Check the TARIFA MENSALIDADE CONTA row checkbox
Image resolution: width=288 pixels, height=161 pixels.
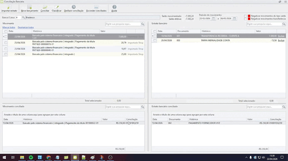coord(155,40)
